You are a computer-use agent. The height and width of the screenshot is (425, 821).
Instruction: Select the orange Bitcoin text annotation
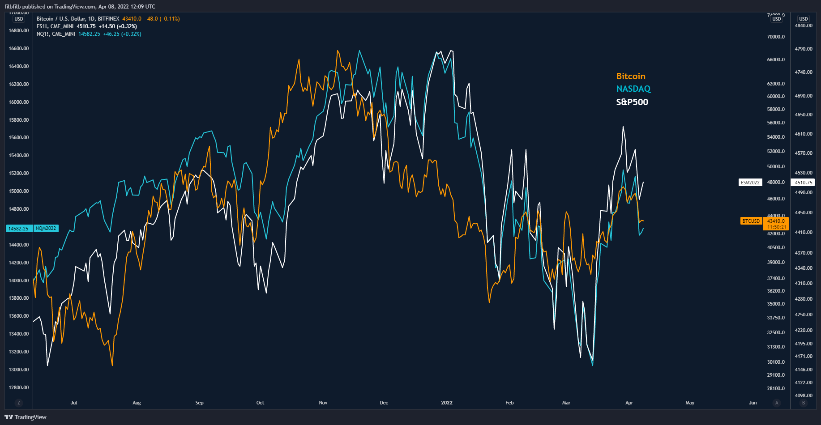(x=631, y=76)
